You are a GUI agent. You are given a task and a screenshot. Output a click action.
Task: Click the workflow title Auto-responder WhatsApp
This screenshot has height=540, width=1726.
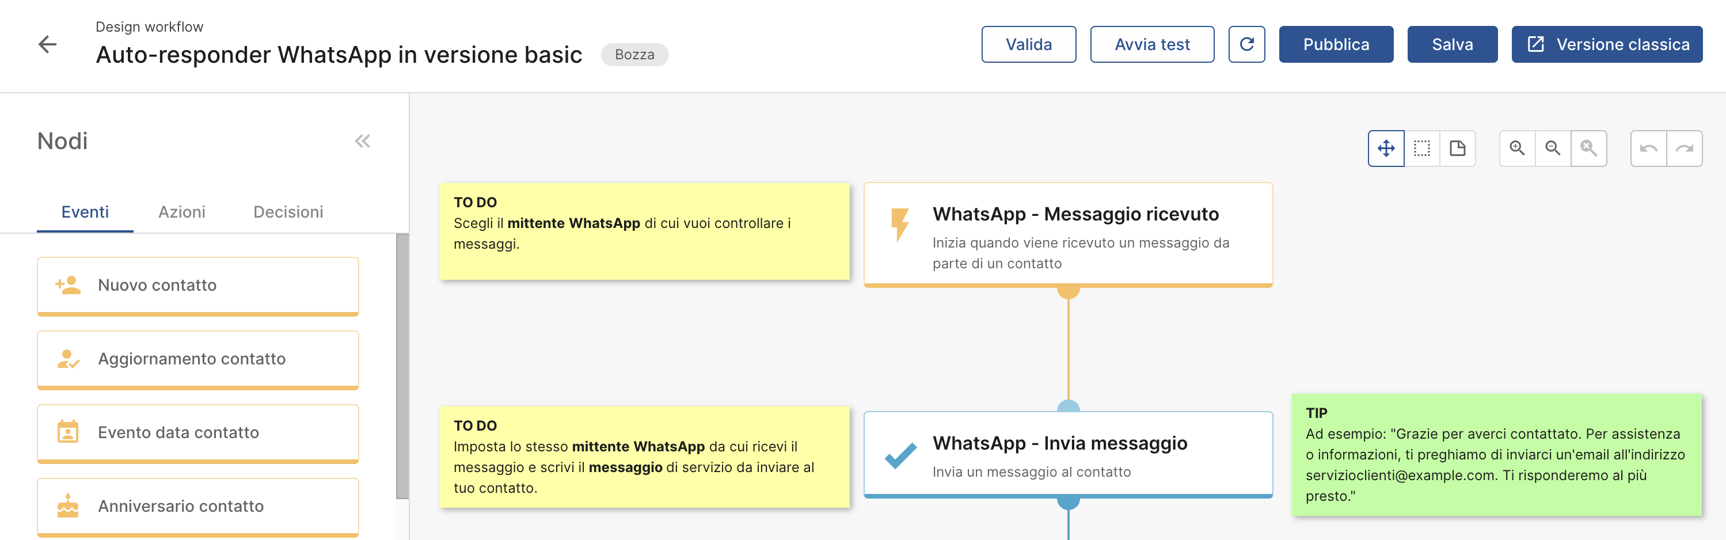coord(339,55)
